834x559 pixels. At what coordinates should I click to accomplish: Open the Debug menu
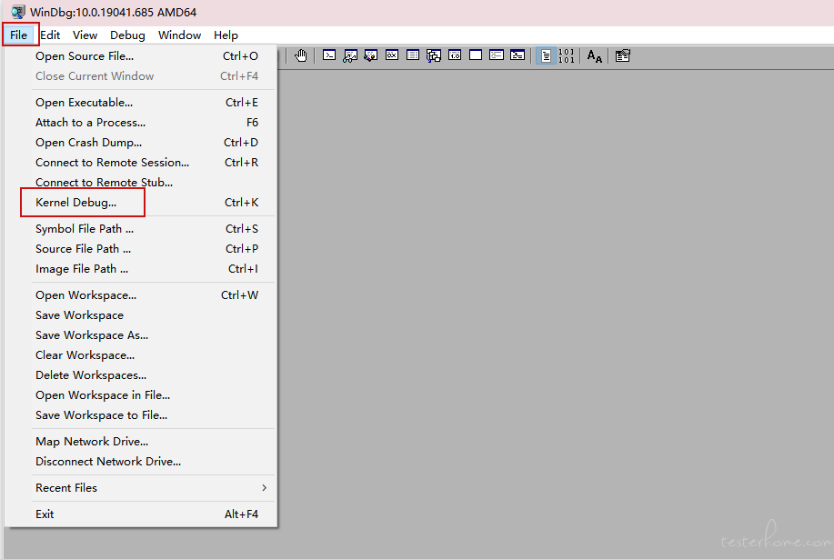click(x=127, y=35)
